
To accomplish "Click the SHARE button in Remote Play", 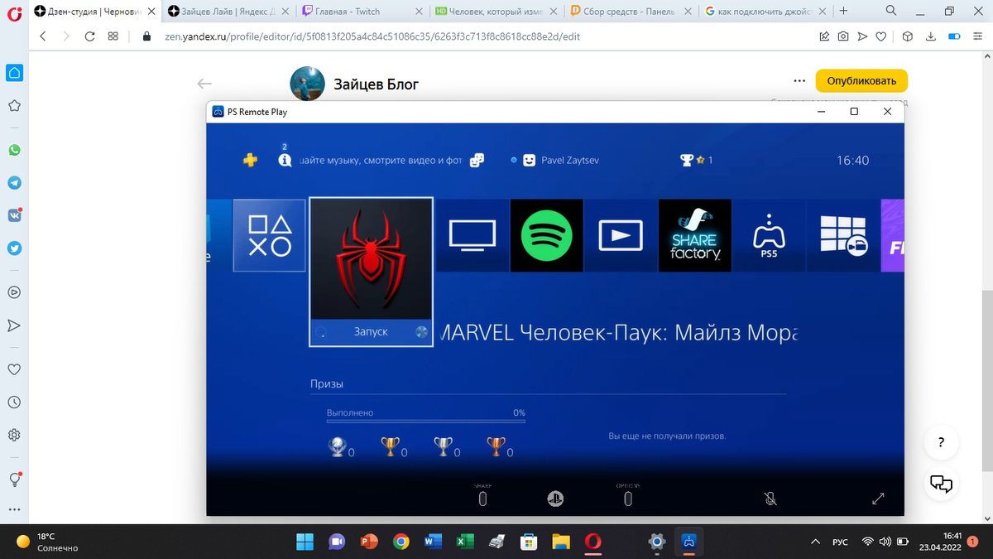I will point(483,499).
